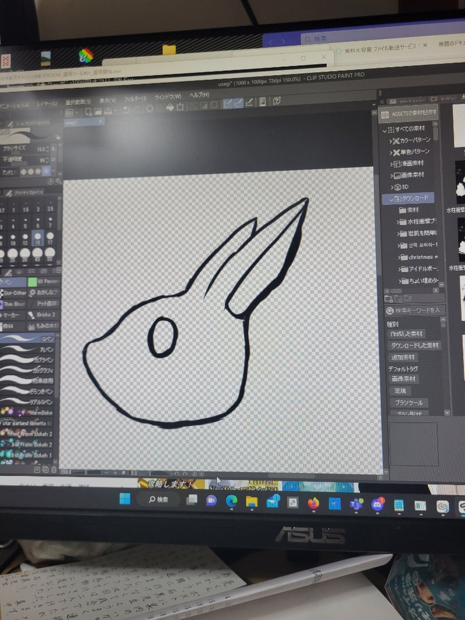Expand the 画像素材 folder
The height and width of the screenshot is (620, 465).
[392, 175]
